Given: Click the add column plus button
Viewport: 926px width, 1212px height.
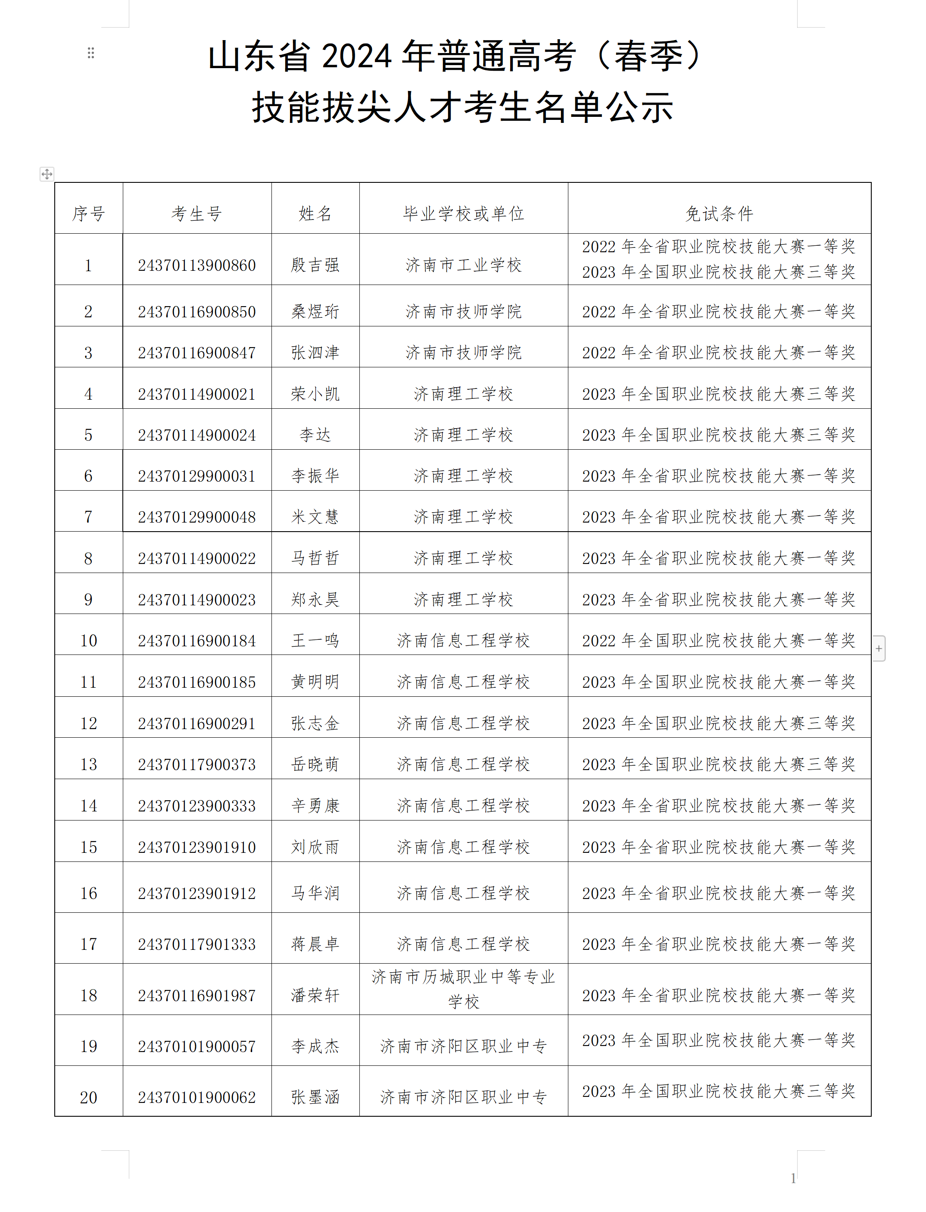Looking at the screenshot, I should pyautogui.click(x=879, y=648).
